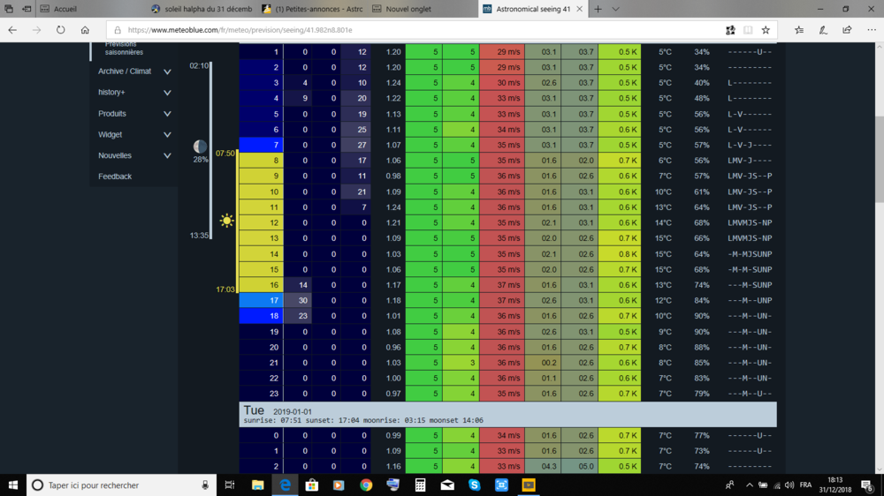The image size is (884, 496).
Task: Click the Taper ici pour rechercher box
Action: click(121, 485)
